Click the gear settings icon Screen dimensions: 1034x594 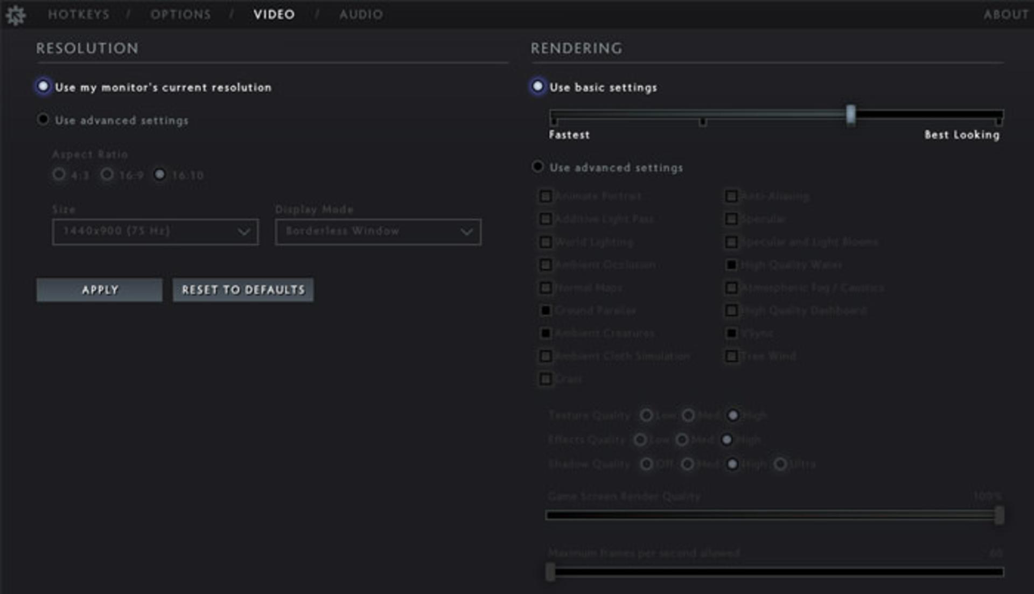coord(16,15)
